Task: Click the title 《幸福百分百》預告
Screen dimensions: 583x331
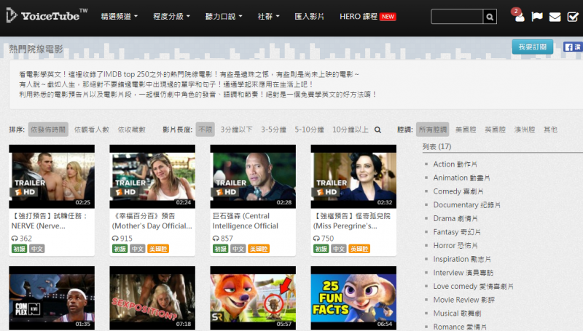Action: (x=152, y=221)
